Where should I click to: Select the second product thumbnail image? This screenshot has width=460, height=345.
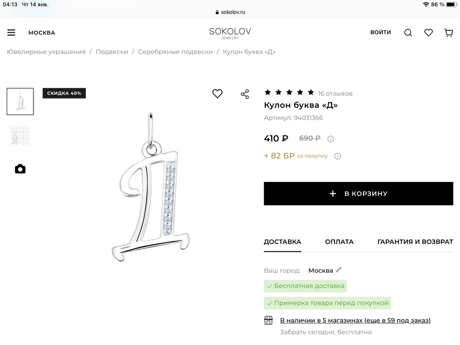pyautogui.click(x=20, y=135)
